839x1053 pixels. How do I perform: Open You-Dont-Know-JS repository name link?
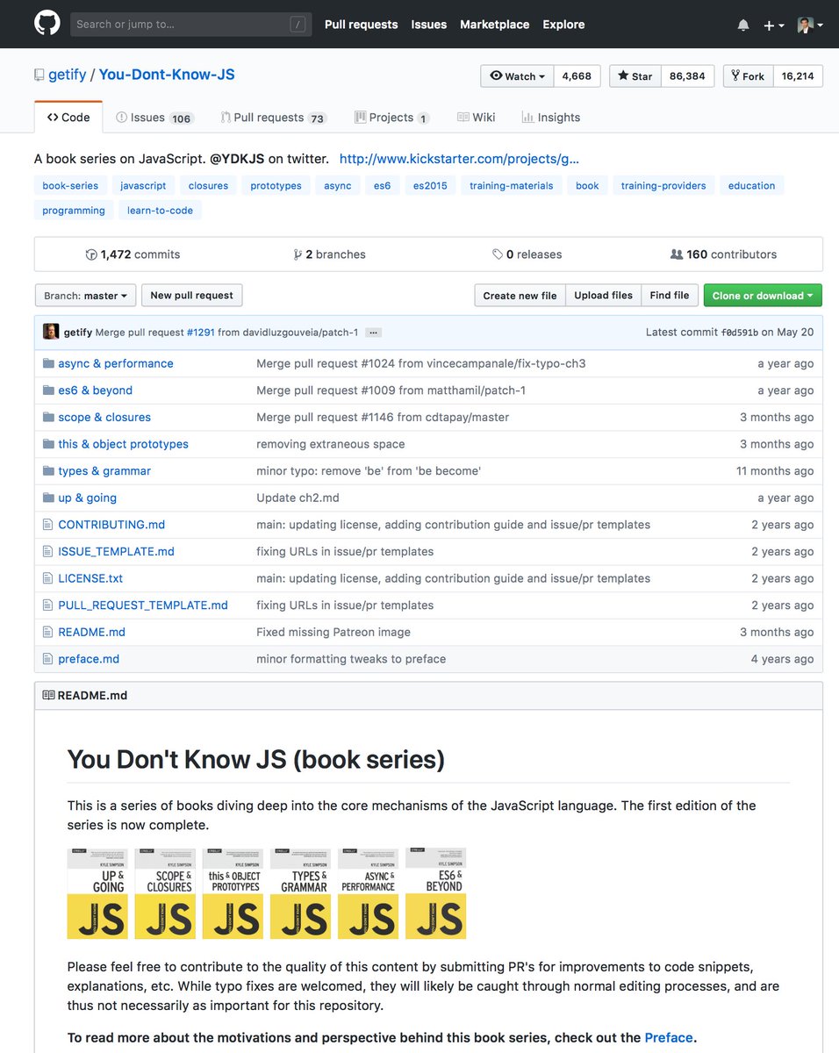[167, 75]
